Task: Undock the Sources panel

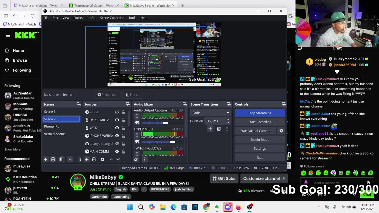Action: tap(128, 104)
